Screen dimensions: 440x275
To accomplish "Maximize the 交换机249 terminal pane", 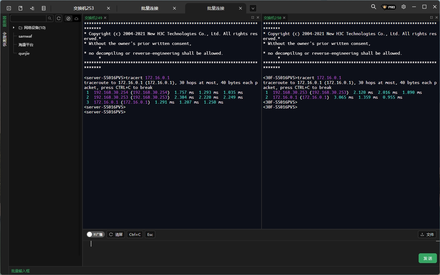I will [253, 17].
